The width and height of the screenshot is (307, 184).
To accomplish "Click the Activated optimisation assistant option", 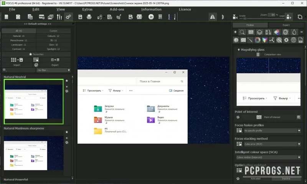I will (x=256, y=179).
